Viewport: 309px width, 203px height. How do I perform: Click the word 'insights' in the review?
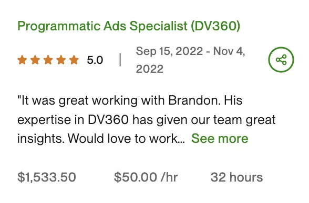tap(41, 139)
